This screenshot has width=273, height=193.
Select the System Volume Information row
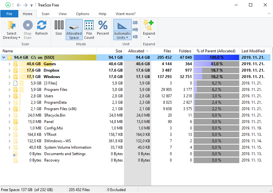click(136, 147)
